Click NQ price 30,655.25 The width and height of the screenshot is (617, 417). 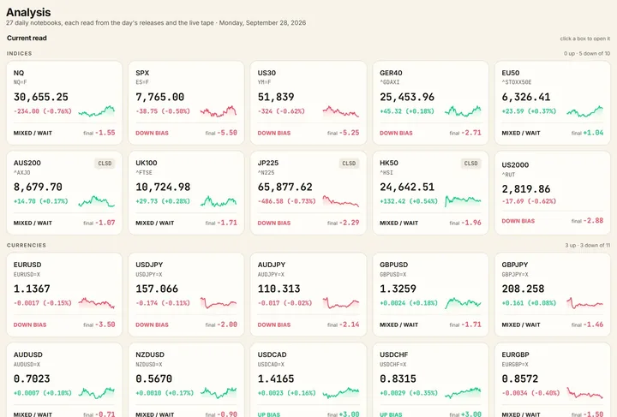(41, 97)
